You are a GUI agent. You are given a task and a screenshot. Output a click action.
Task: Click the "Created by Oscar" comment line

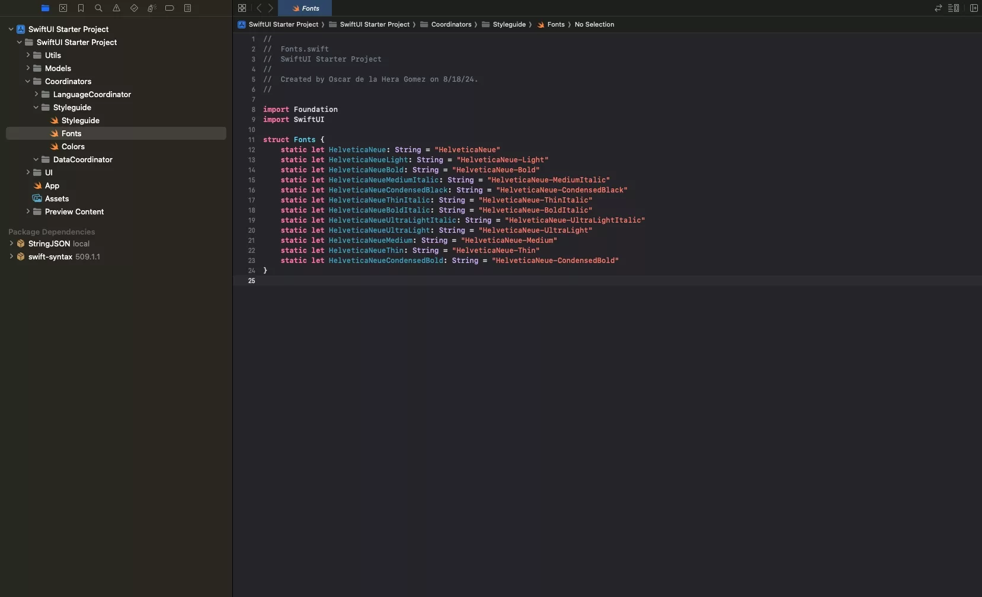pyautogui.click(x=370, y=79)
